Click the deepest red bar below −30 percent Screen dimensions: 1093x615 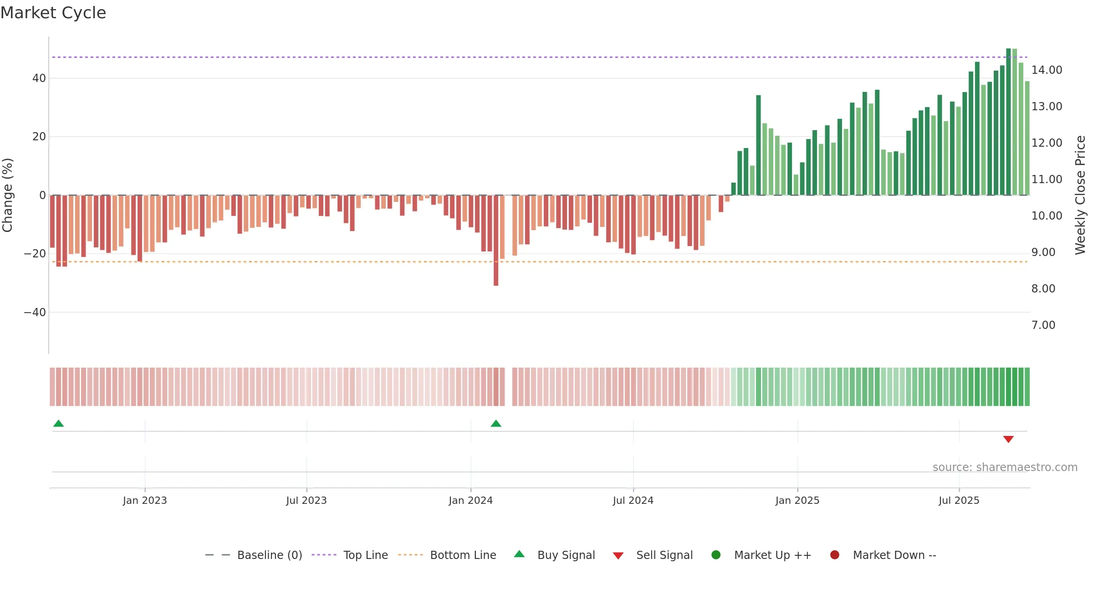click(496, 241)
